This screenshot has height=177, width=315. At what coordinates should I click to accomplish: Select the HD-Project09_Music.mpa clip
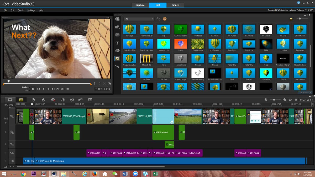170,161
